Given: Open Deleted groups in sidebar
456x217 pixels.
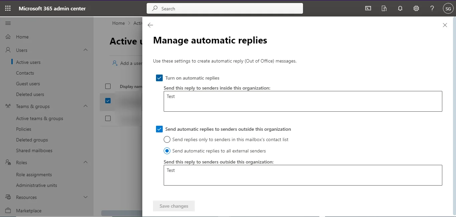Looking at the screenshot, I should [32, 140].
